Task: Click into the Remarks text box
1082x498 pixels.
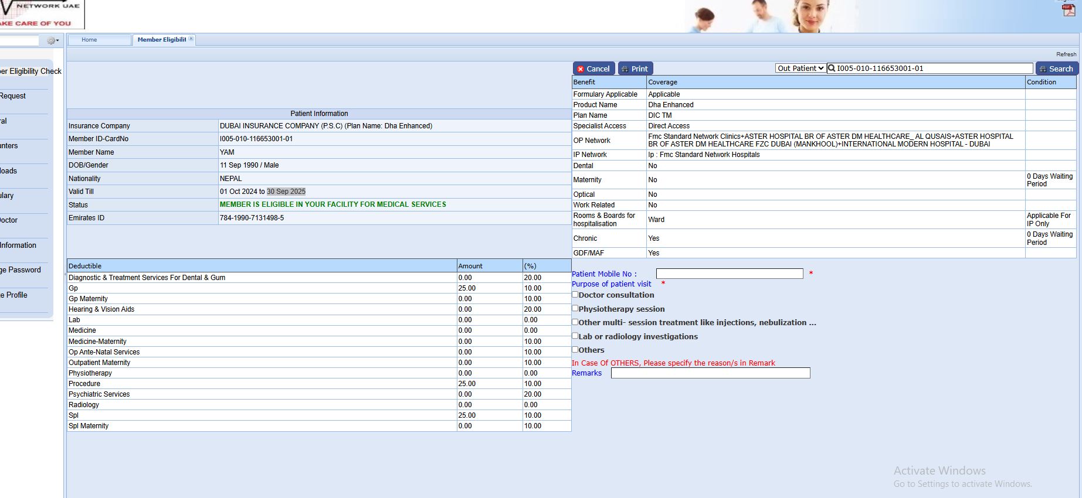Action: [710, 373]
